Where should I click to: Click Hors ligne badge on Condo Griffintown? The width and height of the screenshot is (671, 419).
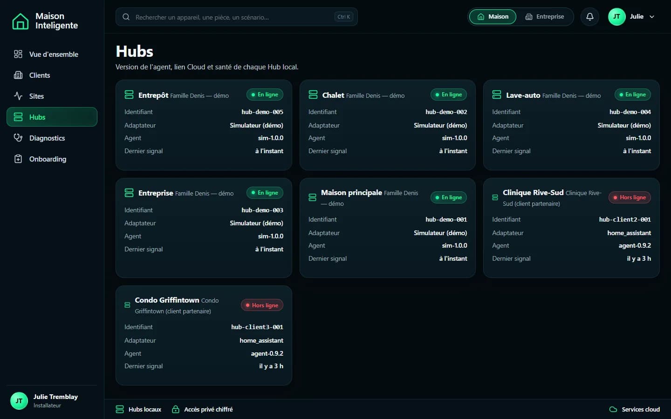click(x=262, y=305)
